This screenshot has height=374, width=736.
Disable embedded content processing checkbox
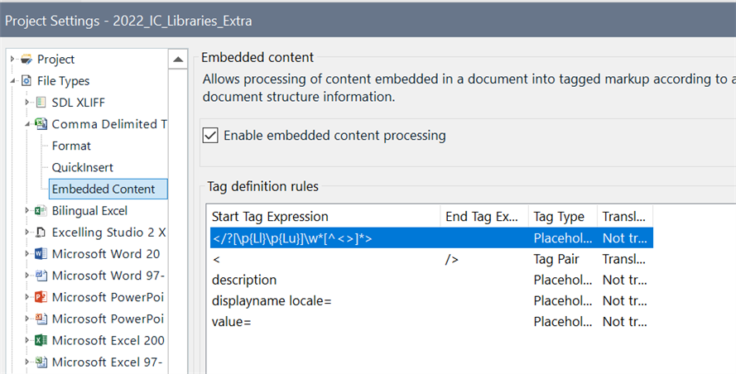point(210,135)
